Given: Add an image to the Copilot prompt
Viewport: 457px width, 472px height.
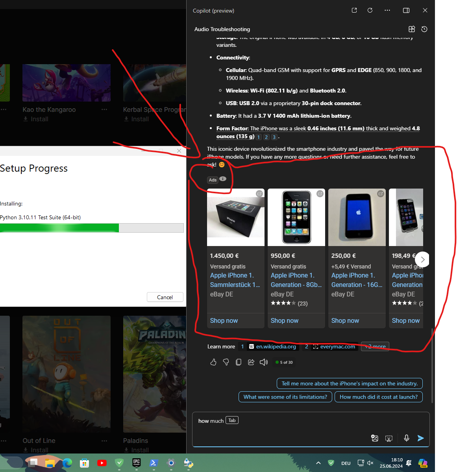Looking at the screenshot, I should point(374,438).
